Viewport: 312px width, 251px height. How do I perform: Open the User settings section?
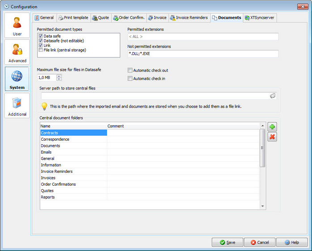(x=17, y=25)
